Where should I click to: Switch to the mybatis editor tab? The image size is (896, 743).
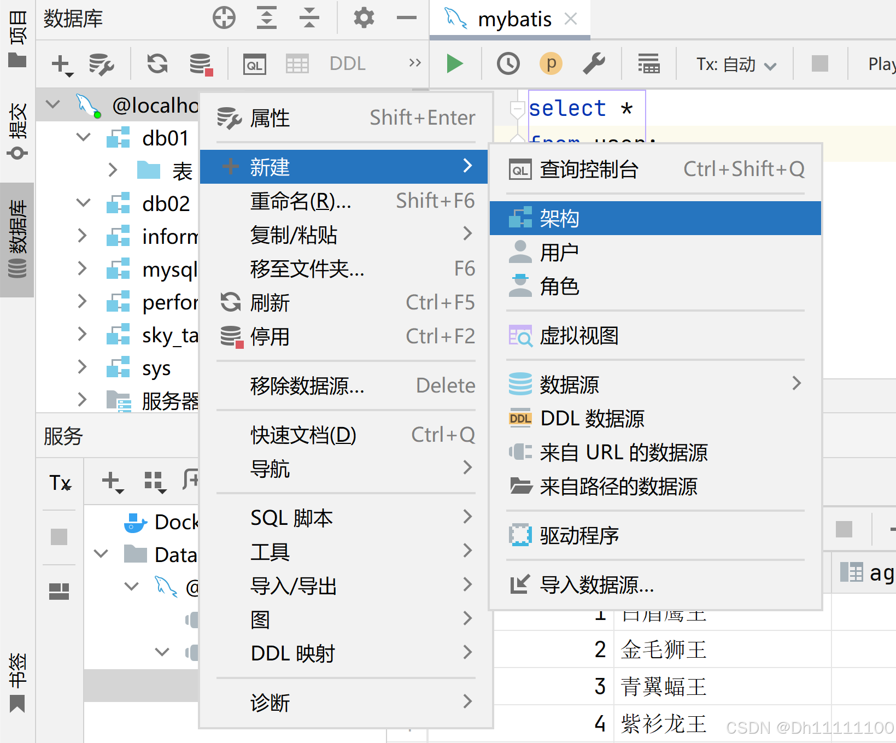(514, 20)
